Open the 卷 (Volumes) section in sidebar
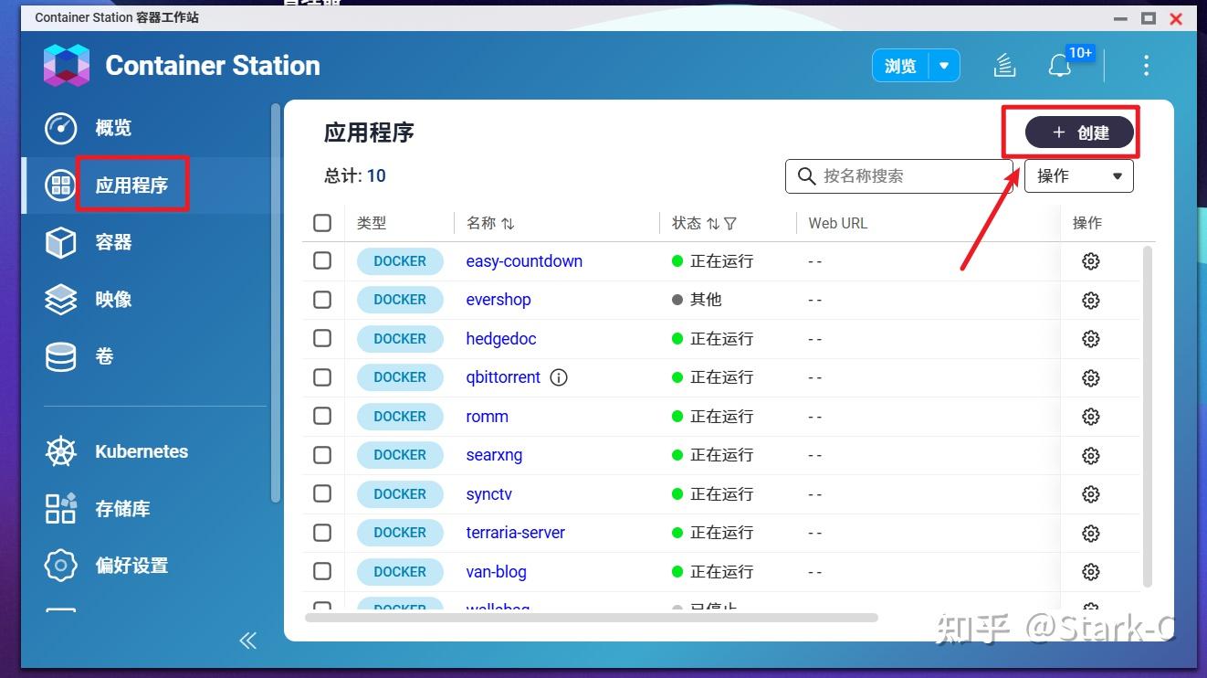Viewport: 1207px width, 678px height. 103,356
